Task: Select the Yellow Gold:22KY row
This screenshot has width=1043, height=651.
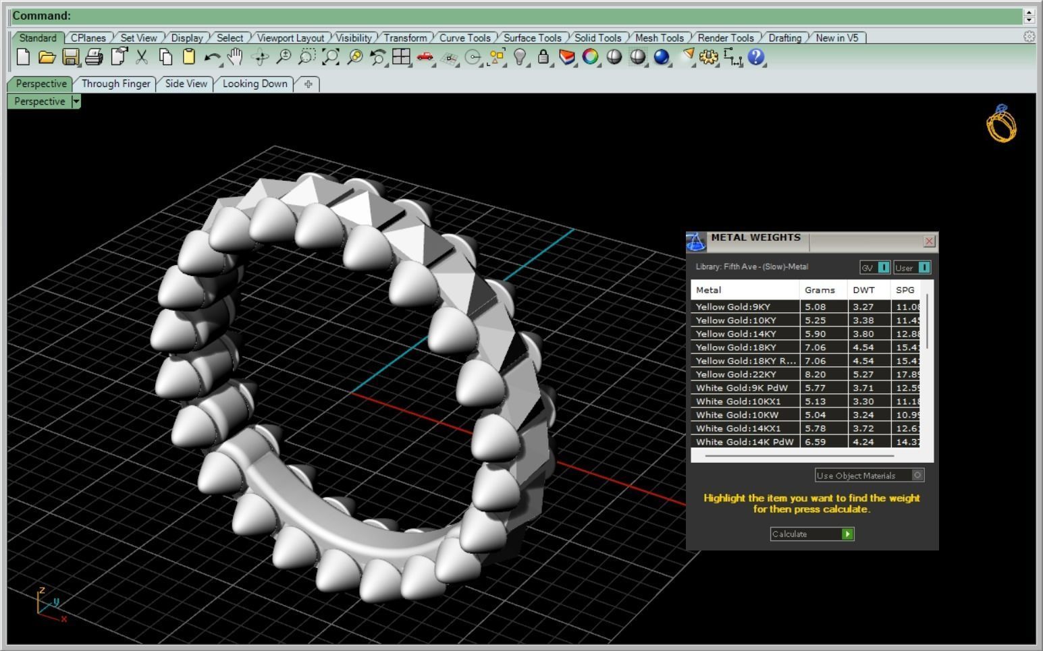Action: (x=805, y=374)
